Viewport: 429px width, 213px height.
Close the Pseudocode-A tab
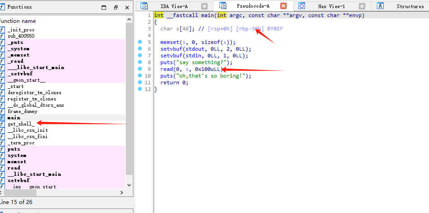[283, 6]
